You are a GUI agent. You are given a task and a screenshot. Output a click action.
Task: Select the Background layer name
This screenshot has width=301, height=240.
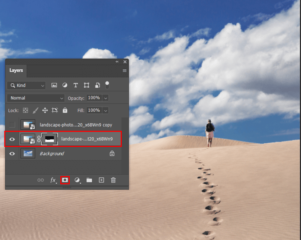coord(52,154)
